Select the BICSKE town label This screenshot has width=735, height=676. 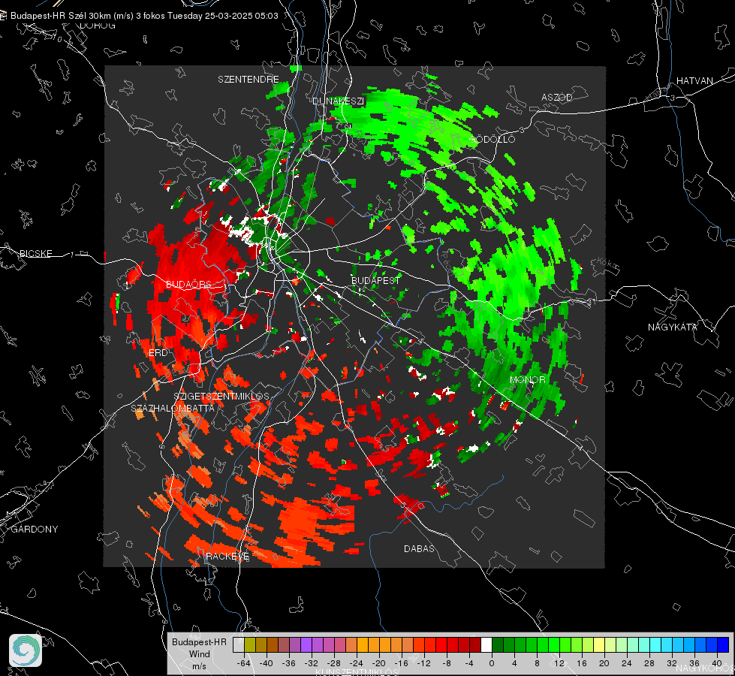pyautogui.click(x=35, y=253)
